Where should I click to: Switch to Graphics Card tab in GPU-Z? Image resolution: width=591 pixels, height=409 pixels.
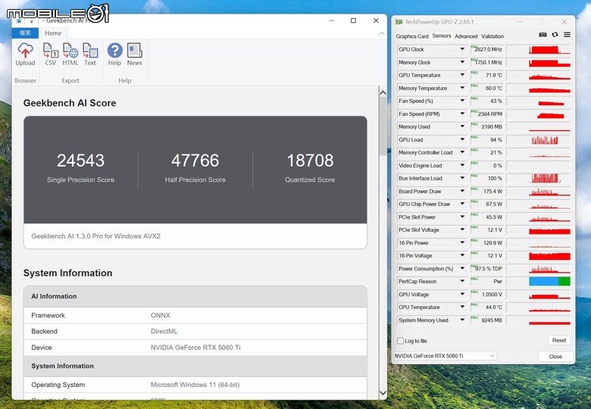412,36
